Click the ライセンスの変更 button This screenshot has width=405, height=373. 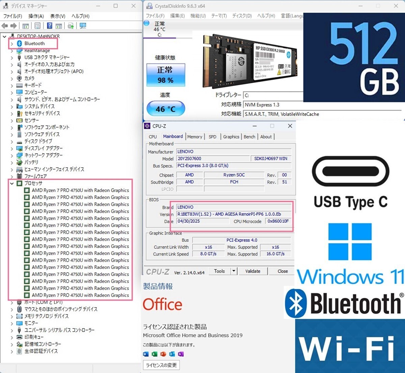click(161, 365)
